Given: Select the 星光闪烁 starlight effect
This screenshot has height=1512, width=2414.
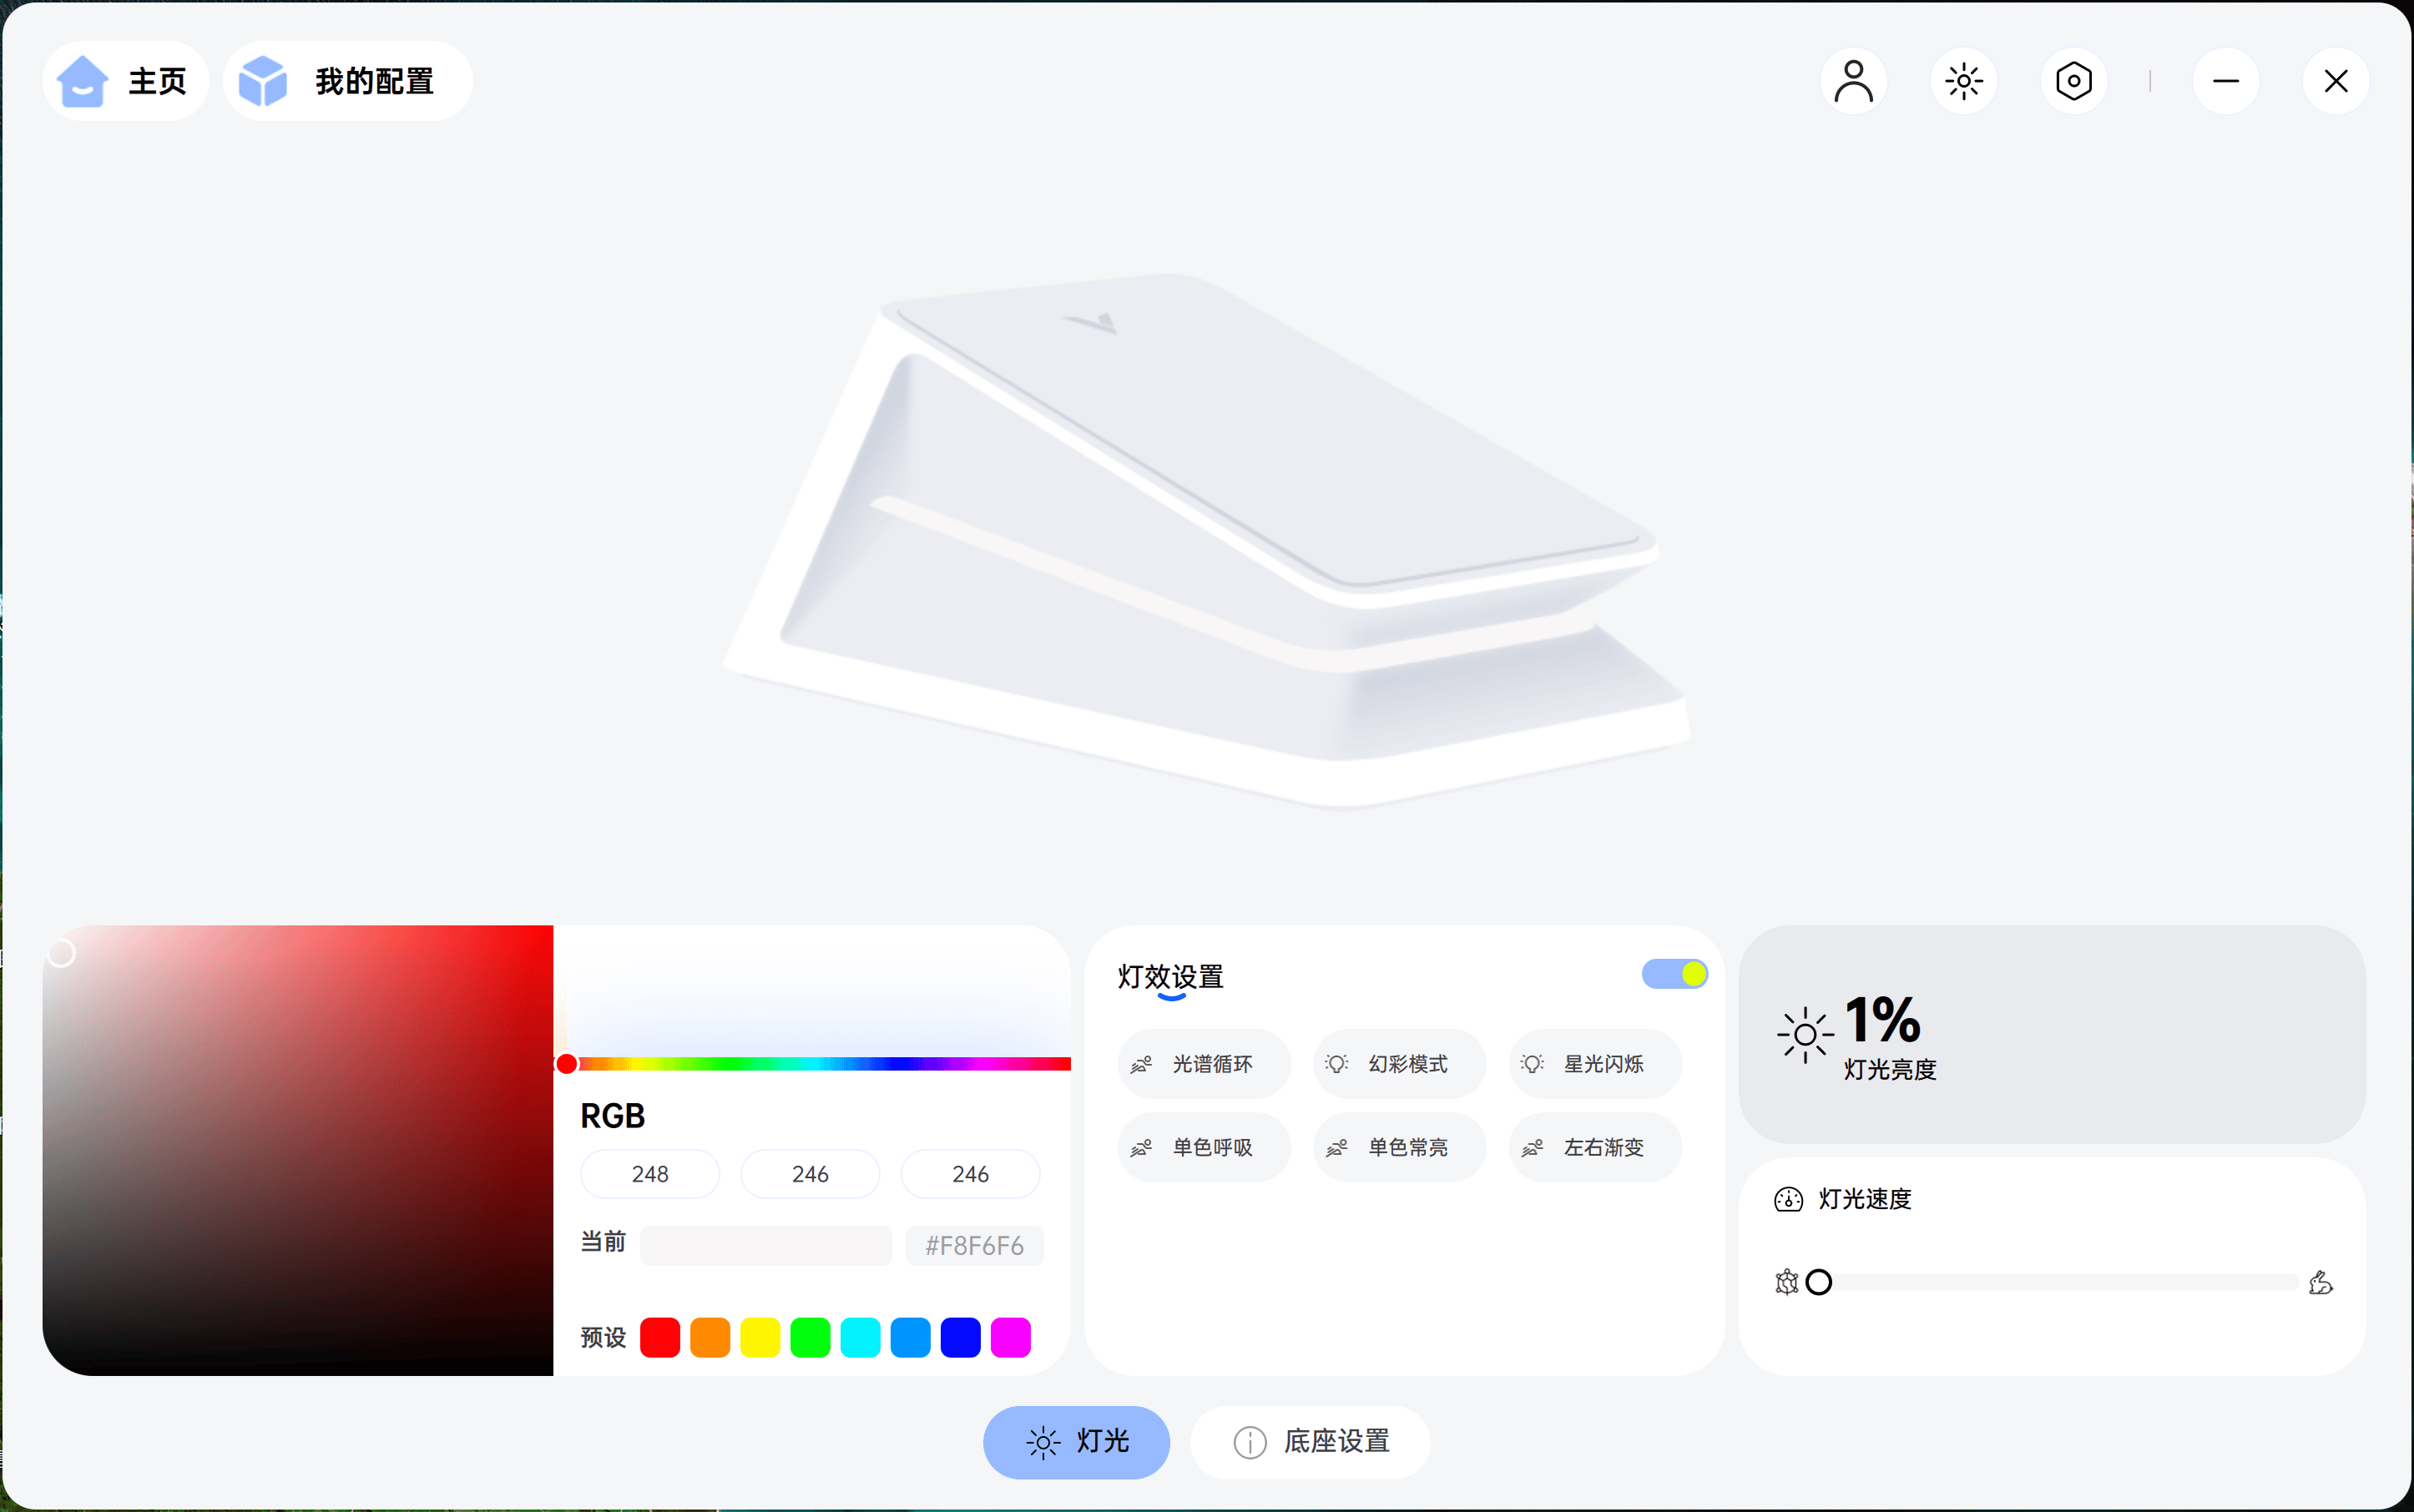Looking at the screenshot, I should point(1593,1063).
